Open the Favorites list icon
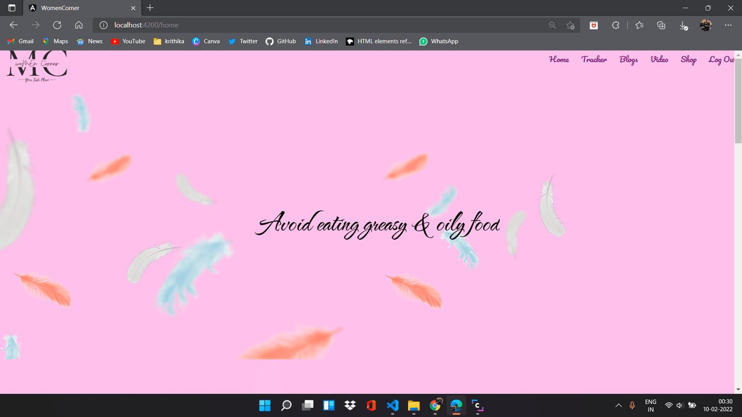The image size is (742, 417). (639, 25)
